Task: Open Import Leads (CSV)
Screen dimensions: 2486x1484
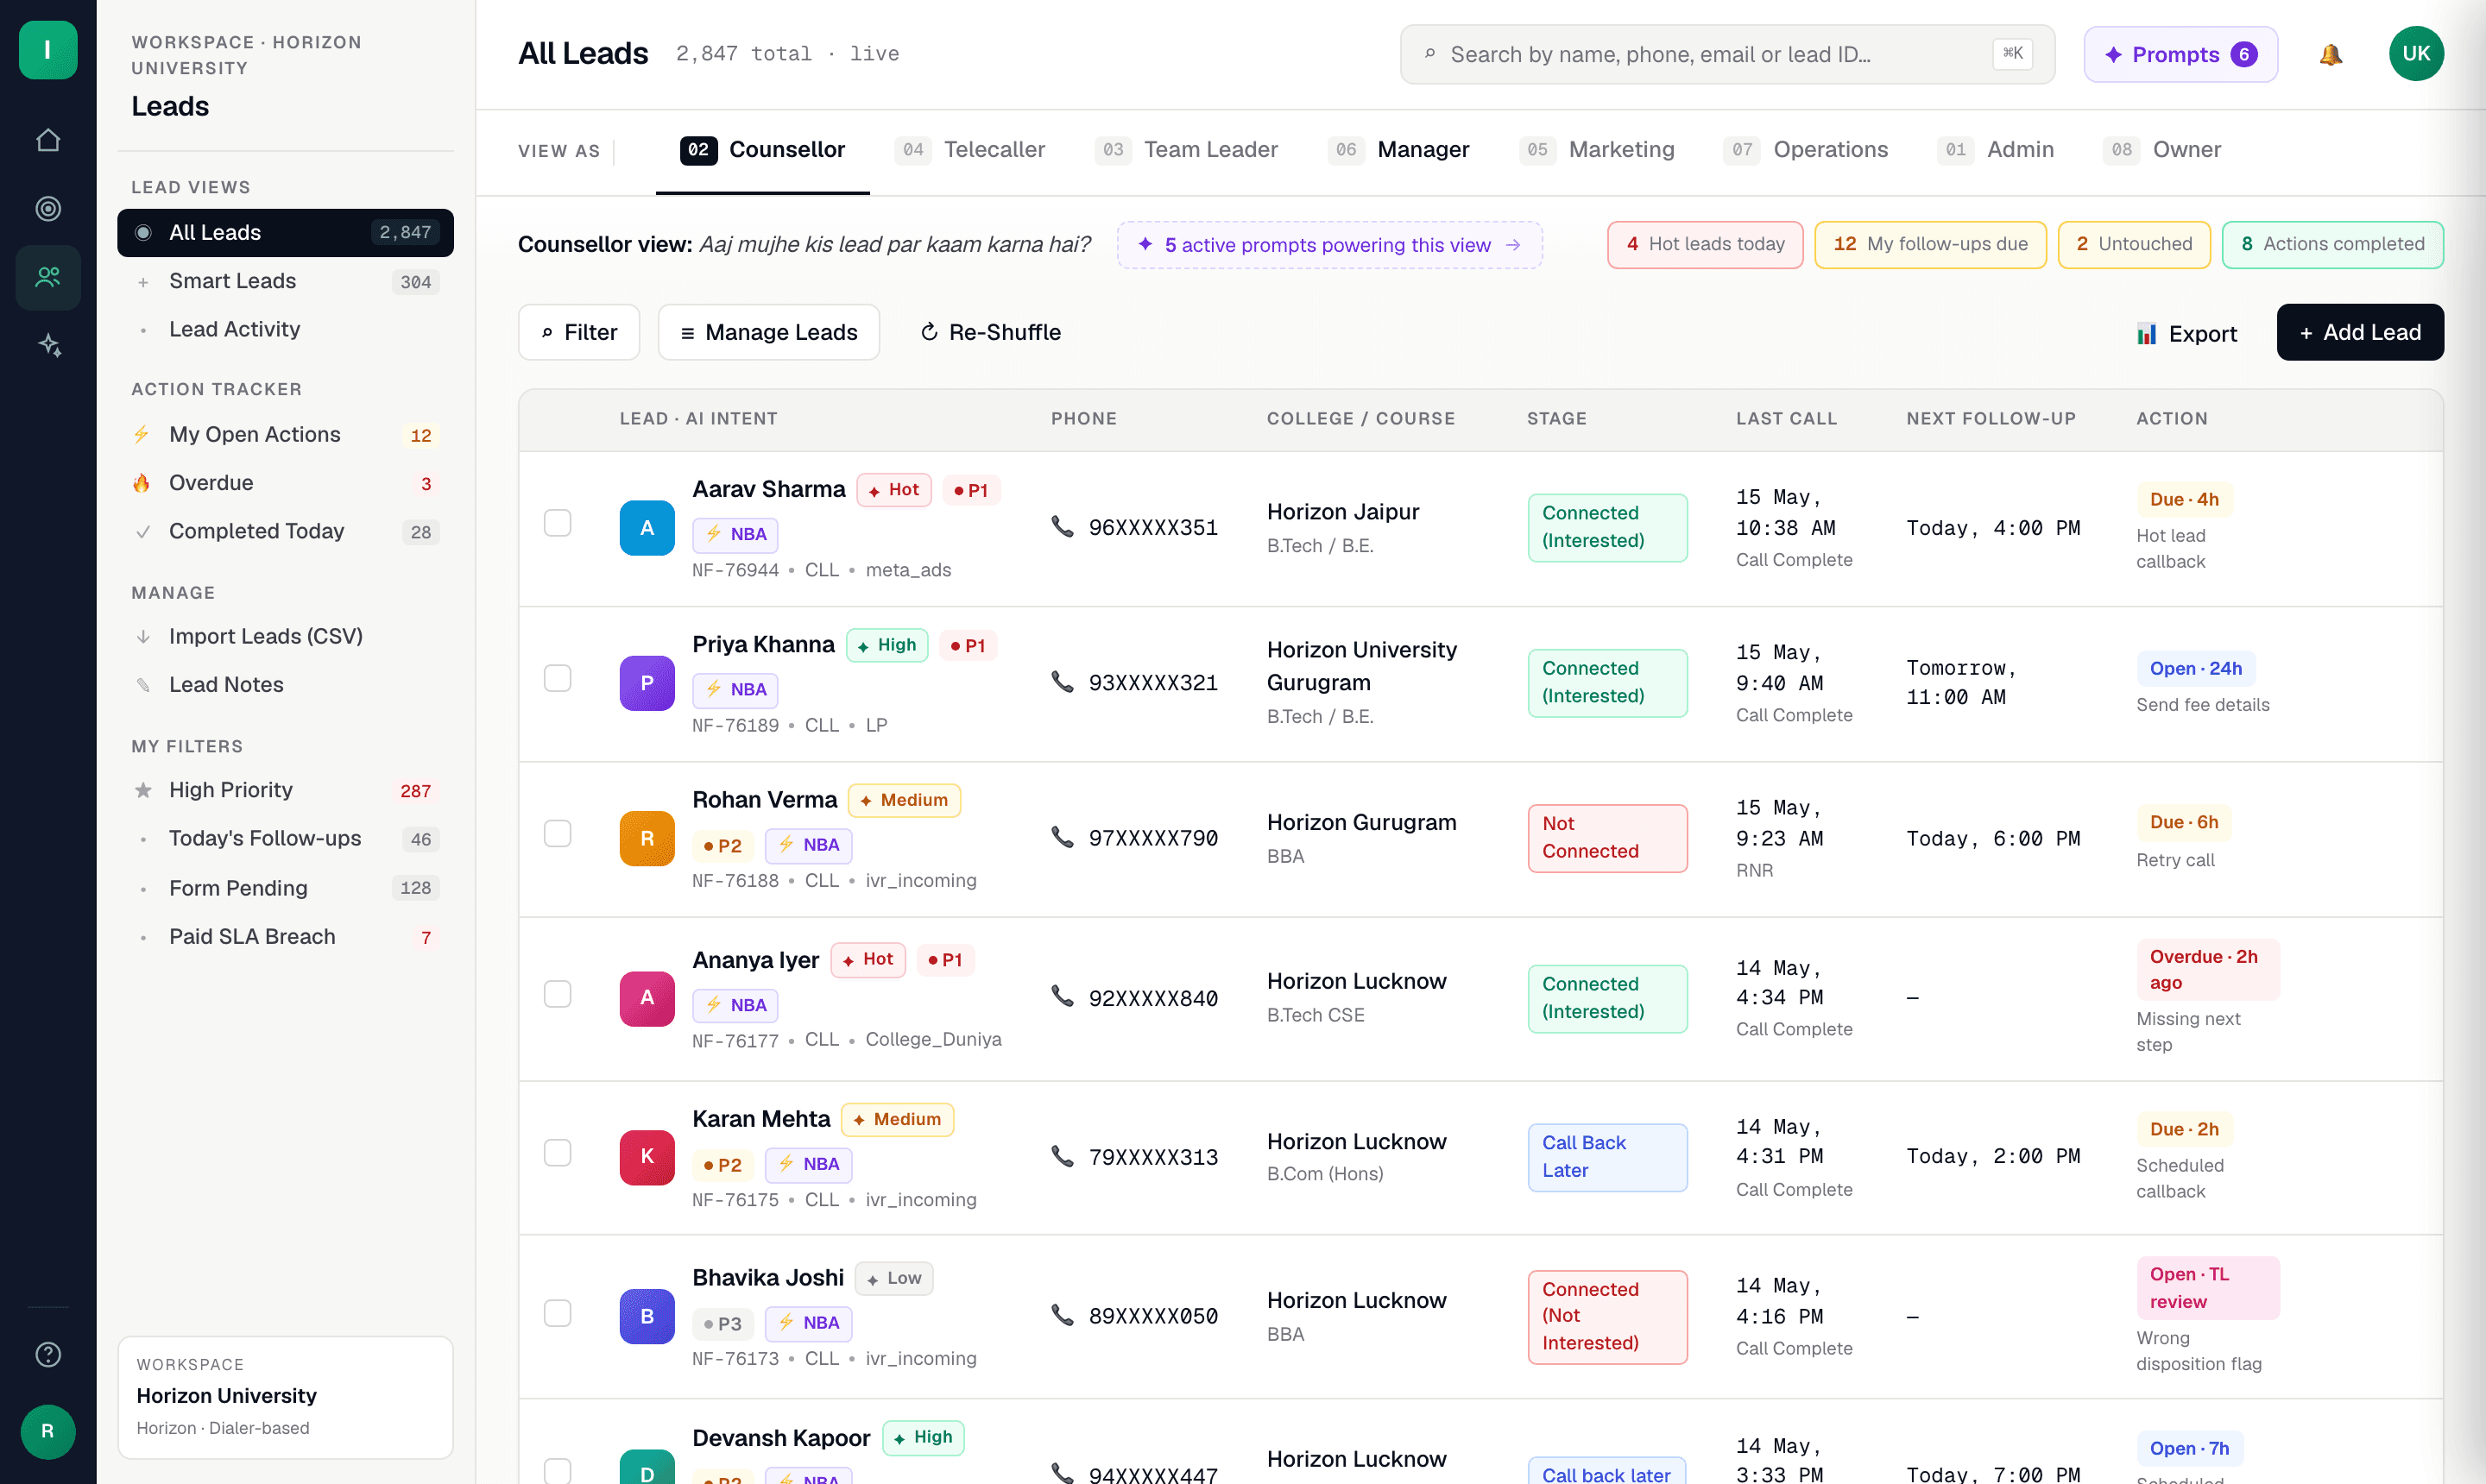Action: tap(285, 636)
